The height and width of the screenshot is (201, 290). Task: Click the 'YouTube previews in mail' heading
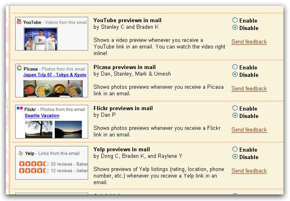[x=127, y=20]
